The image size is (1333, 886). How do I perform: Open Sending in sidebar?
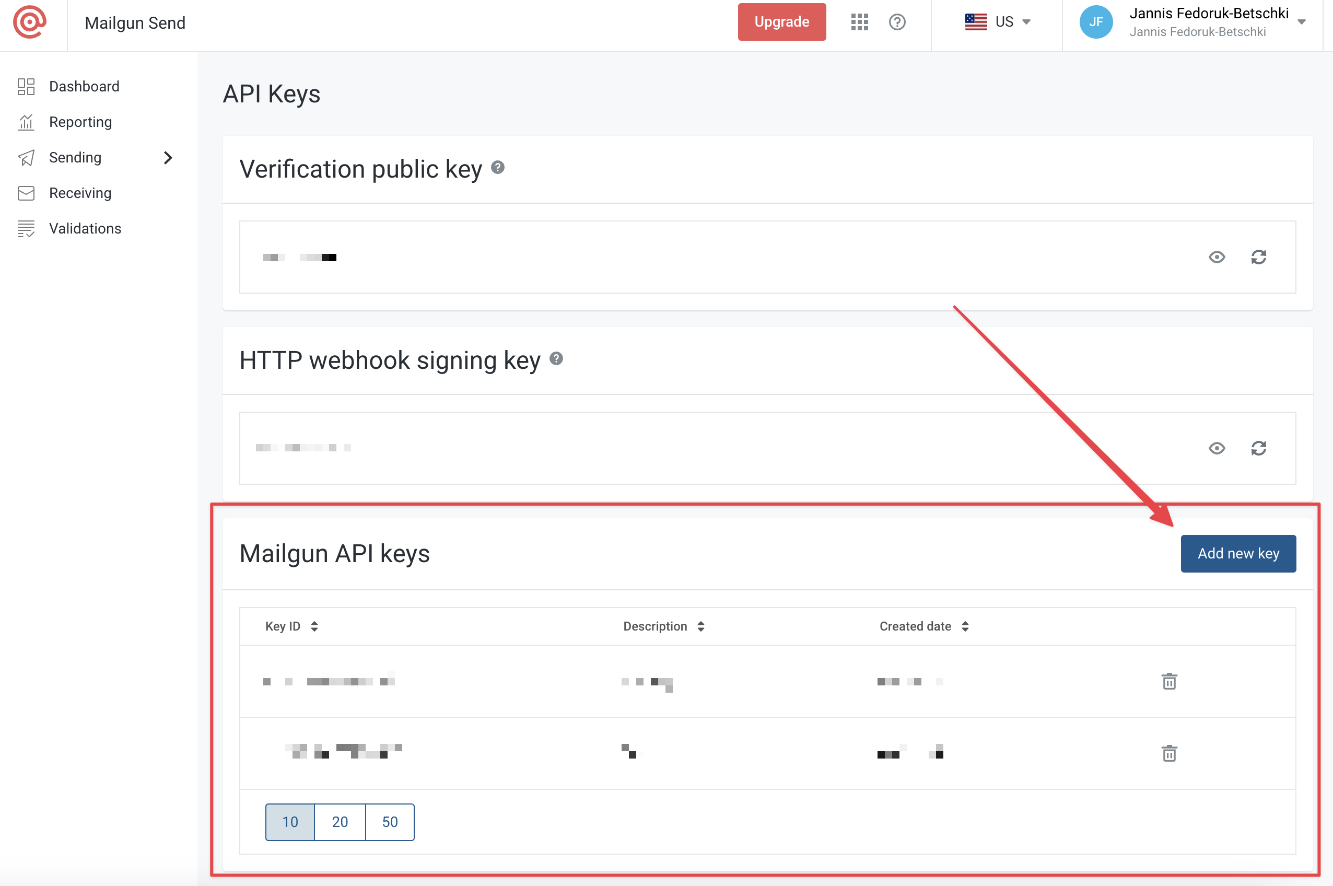(75, 158)
